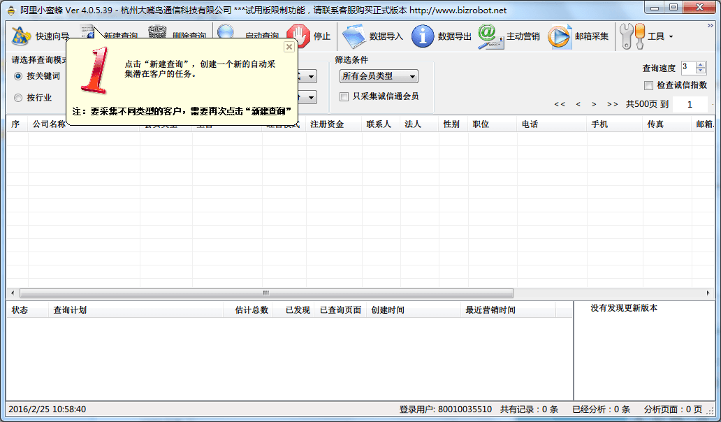Viewport: 721px width, 422px height.
Task: Select the 按关键词 radio option
Action: (19, 76)
